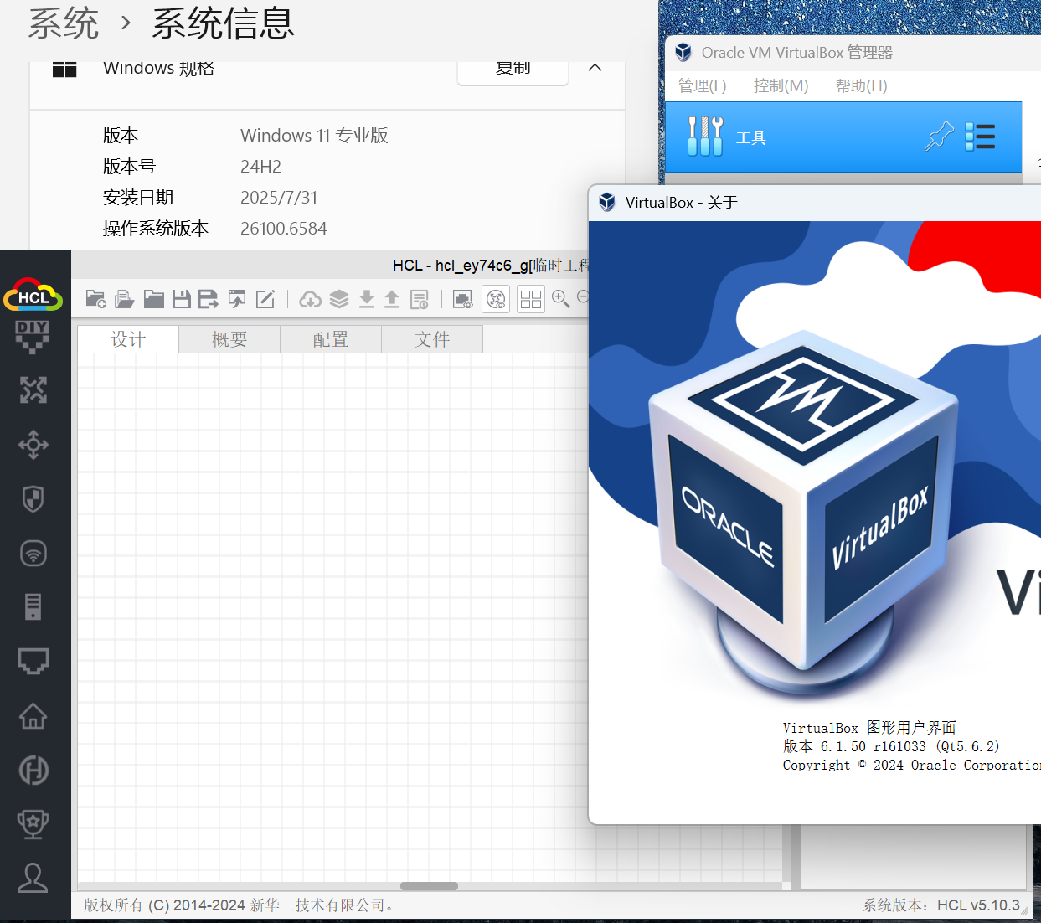Select the wireless device icon in HCL sidebar
Image resolution: width=1041 pixels, height=923 pixels.
tap(33, 554)
